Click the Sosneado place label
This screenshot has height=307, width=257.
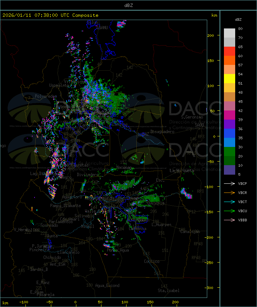coord(49,225)
